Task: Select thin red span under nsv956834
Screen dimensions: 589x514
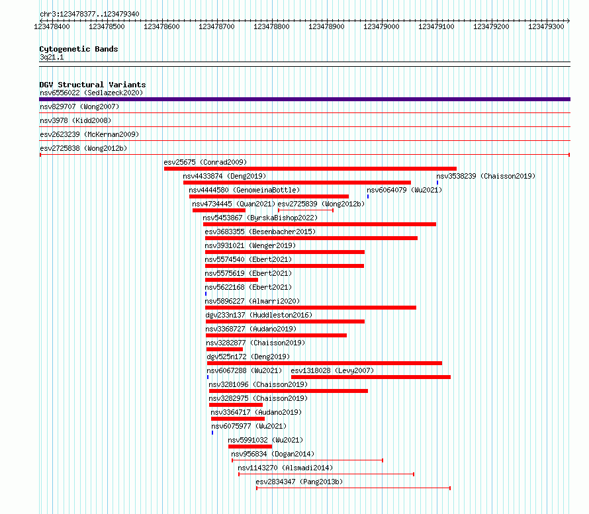Action: pos(308,460)
